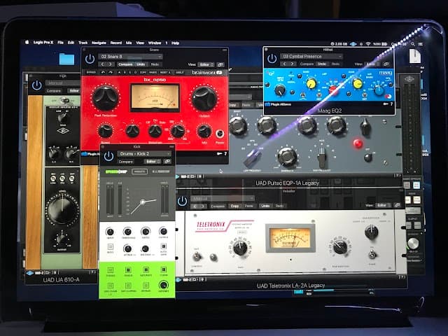Go to next preset in Maag EQ2 window
This screenshot has width=448, height=336.
(292, 64)
